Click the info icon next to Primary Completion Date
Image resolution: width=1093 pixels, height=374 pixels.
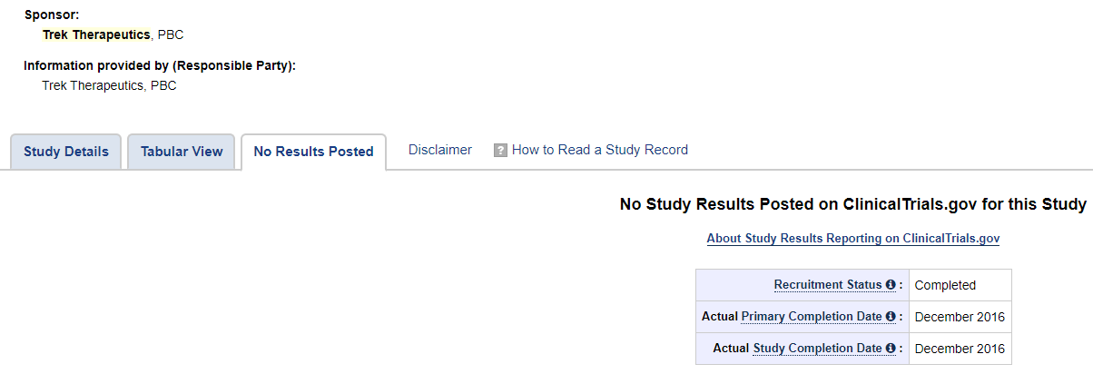click(891, 317)
